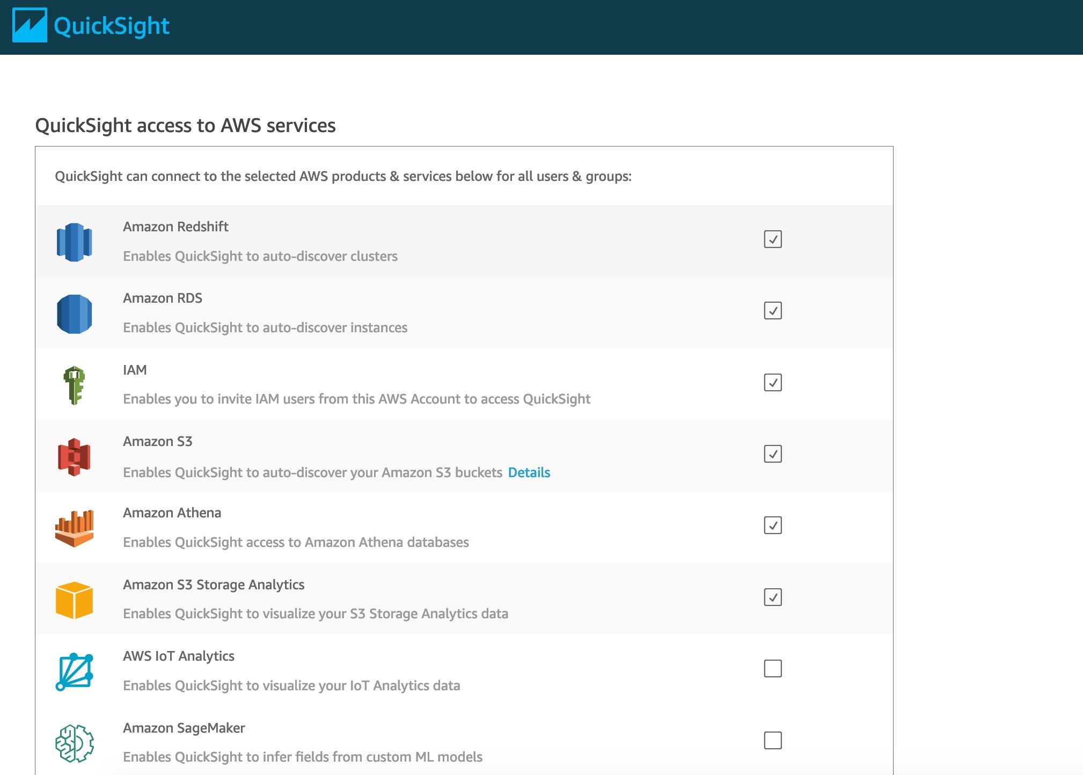Toggle the S3 Storage Analytics checkbox
The height and width of the screenshot is (775, 1083).
773,597
